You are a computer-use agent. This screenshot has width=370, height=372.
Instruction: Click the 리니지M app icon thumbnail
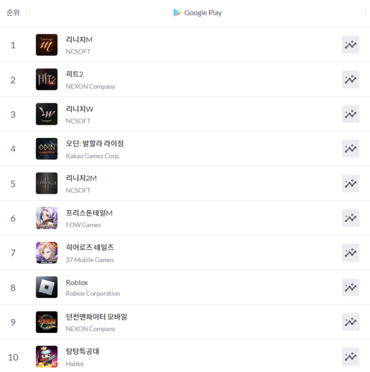[x=46, y=45]
